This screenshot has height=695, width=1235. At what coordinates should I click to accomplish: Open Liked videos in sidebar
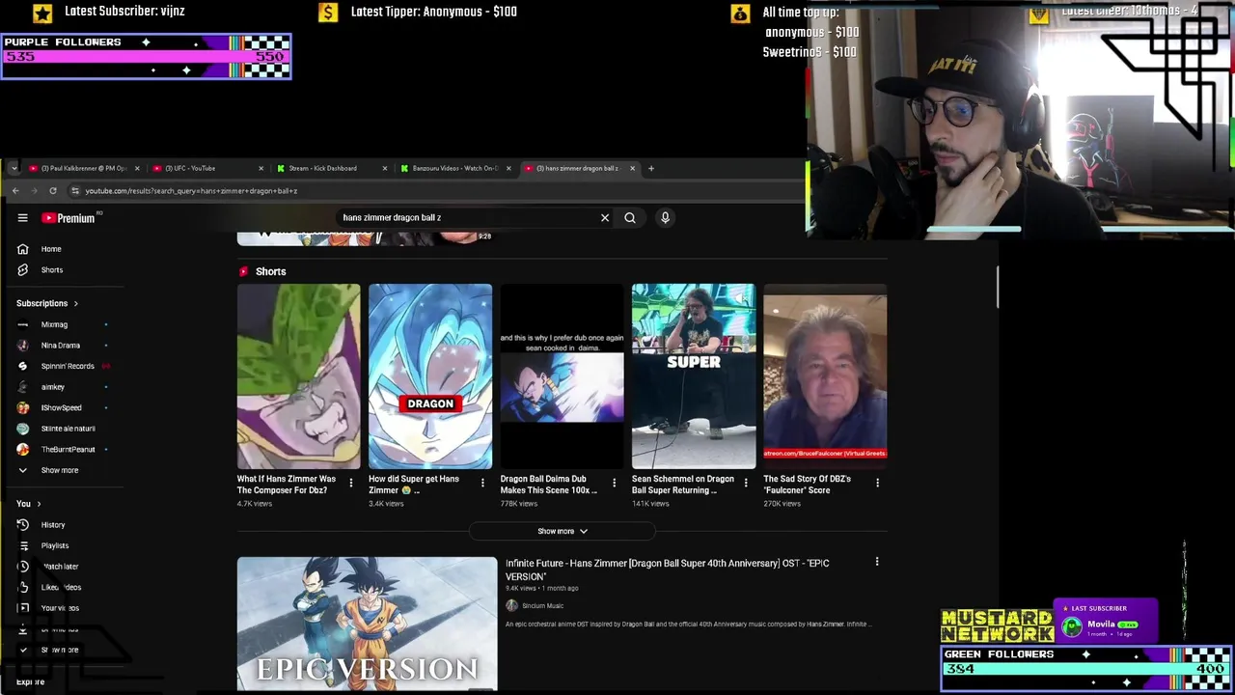click(63, 588)
